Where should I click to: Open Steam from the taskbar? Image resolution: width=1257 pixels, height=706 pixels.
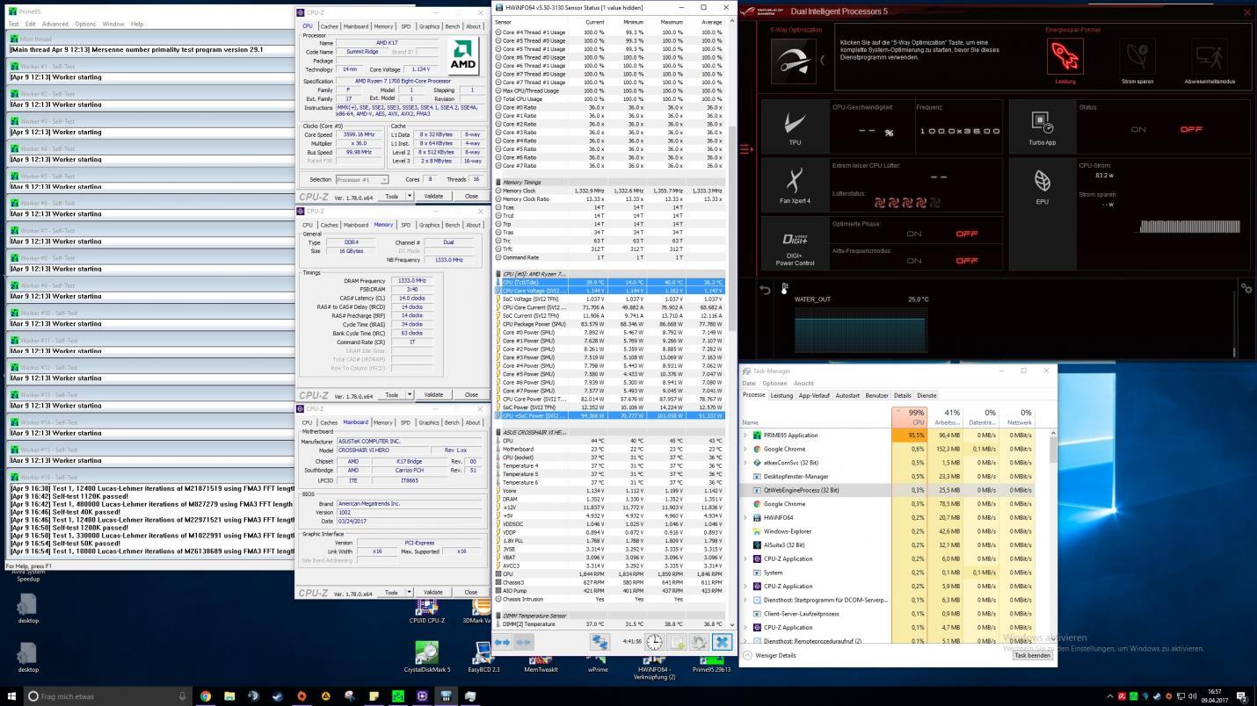[277, 695]
